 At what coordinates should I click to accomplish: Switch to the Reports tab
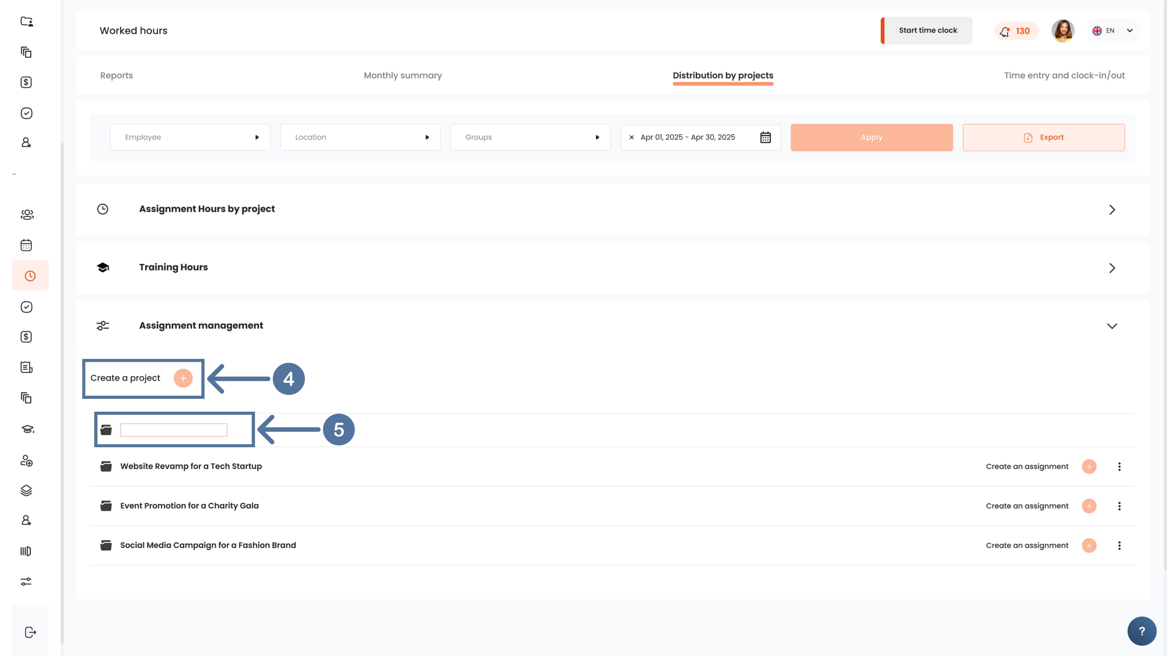coord(116,75)
